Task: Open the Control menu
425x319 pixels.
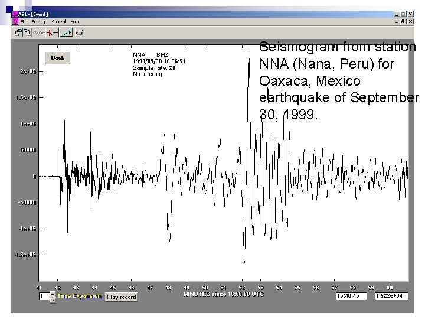Action: point(58,22)
